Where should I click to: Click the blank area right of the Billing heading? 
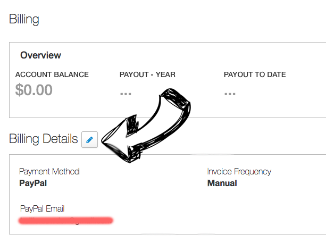pos(186,20)
